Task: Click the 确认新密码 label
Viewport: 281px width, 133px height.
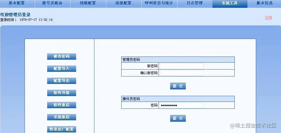Action: click(x=149, y=73)
